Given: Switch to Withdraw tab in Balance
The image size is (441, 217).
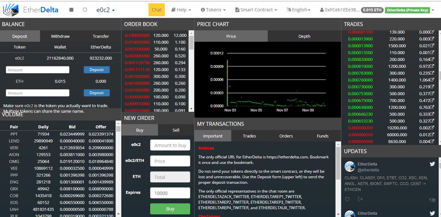Looking at the screenshot, I should 60,36.
